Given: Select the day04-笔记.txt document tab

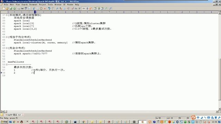Looking at the screenshot, I should (14, 115).
